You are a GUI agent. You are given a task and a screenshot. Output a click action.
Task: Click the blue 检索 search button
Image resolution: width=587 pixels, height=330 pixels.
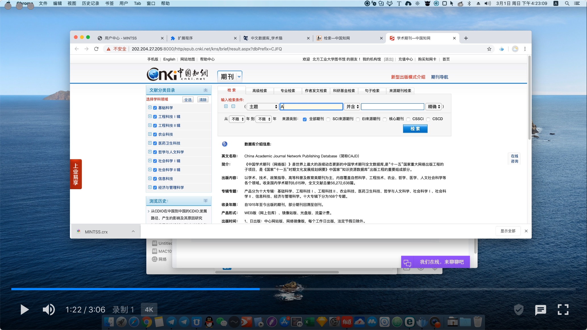point(415,129)
